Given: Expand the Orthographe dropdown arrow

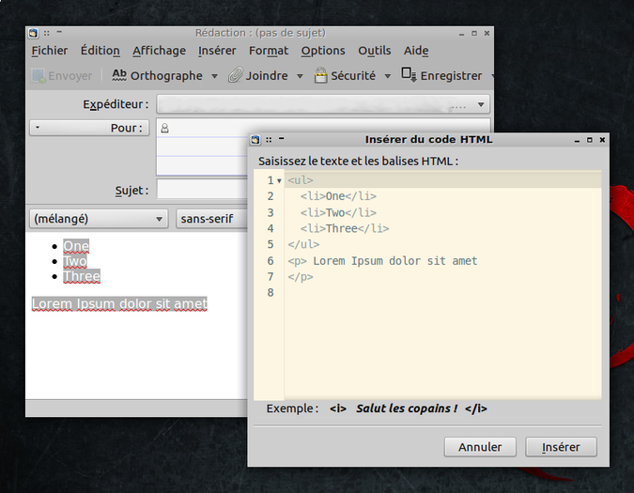Looking at the screenshot, I should pos(215,76).
